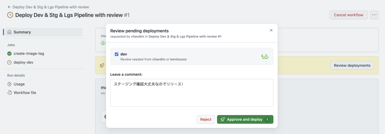Click the file icon beside Workflow file
Image resolution: width=385 pixels, height=134 pixels.
tap(10, 93)
